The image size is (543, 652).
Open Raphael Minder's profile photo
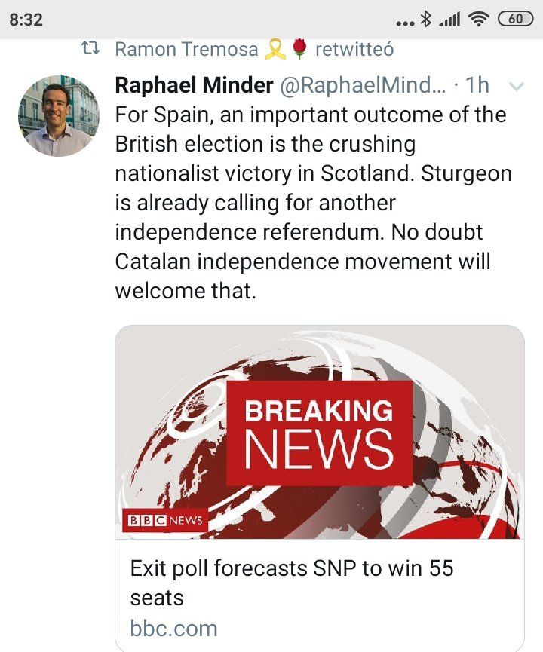pyautogui.click(x=58, y=116)
